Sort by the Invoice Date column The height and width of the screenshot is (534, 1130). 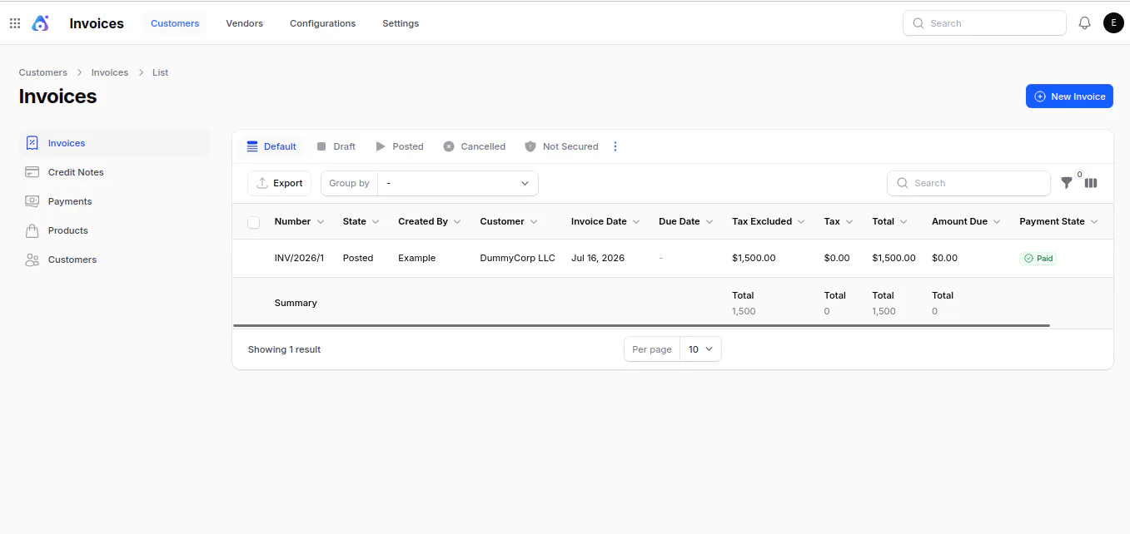tap(605, 221)
